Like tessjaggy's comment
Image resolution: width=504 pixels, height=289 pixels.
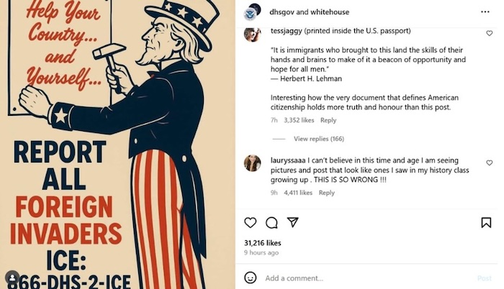490,34
